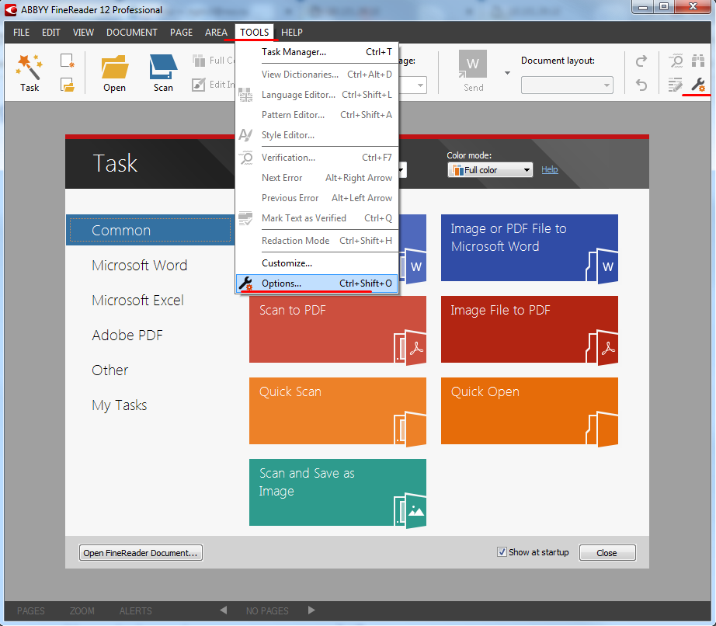This screenshot has width=716, height=626.
Task: Click the binoculars icon in top-right toolbar
Action: click(698, 61)
